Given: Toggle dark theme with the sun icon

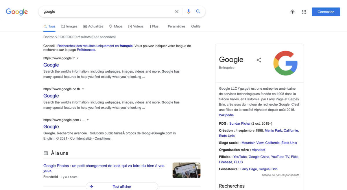Looking at the screenshot, I should click(293, 12).
